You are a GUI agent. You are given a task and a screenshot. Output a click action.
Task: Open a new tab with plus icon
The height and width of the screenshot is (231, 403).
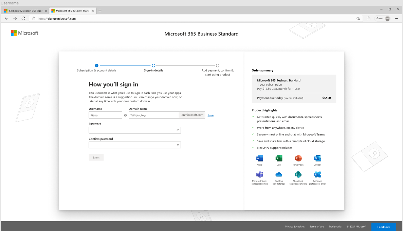(100, 11)
